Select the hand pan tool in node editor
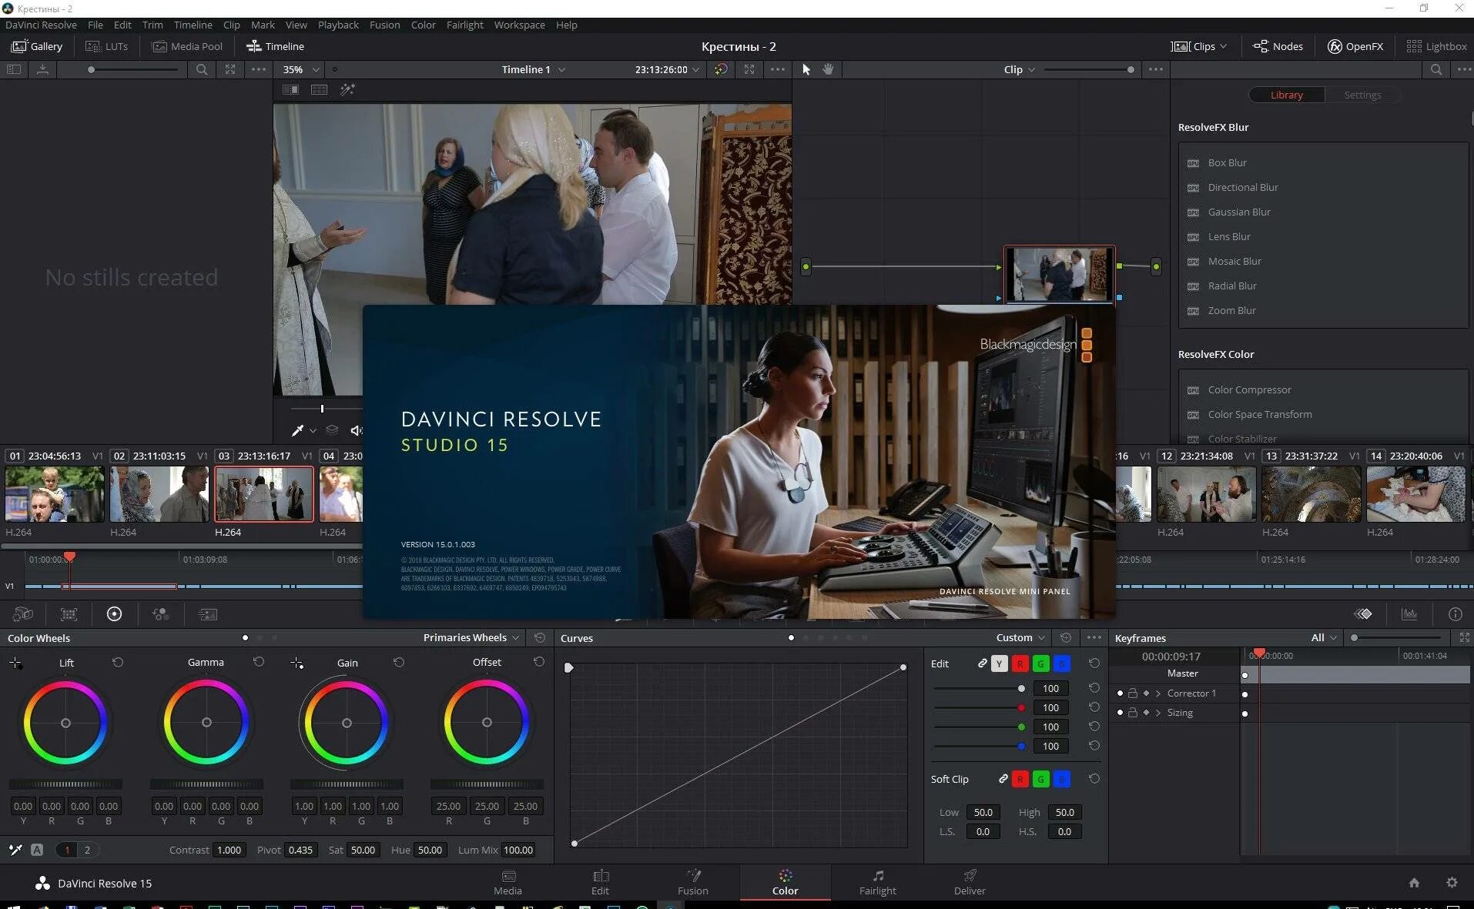The width and height of the screenshot is (1474, 909). click(828, 69)
